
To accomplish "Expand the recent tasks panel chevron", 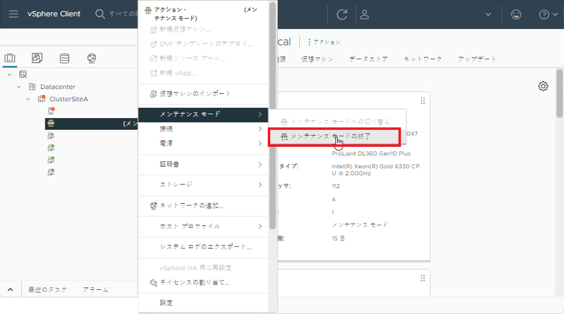I will coord(10,290).
